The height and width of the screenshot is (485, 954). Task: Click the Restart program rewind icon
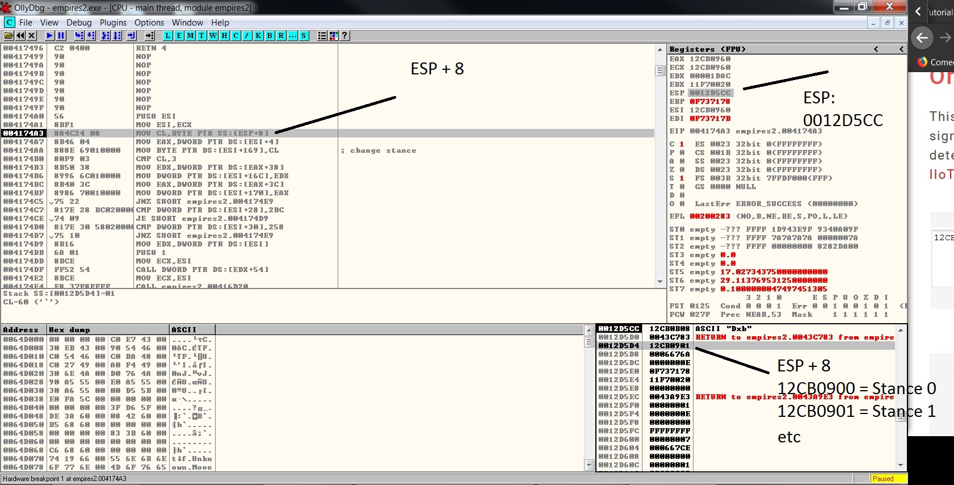tap(20, 35)
